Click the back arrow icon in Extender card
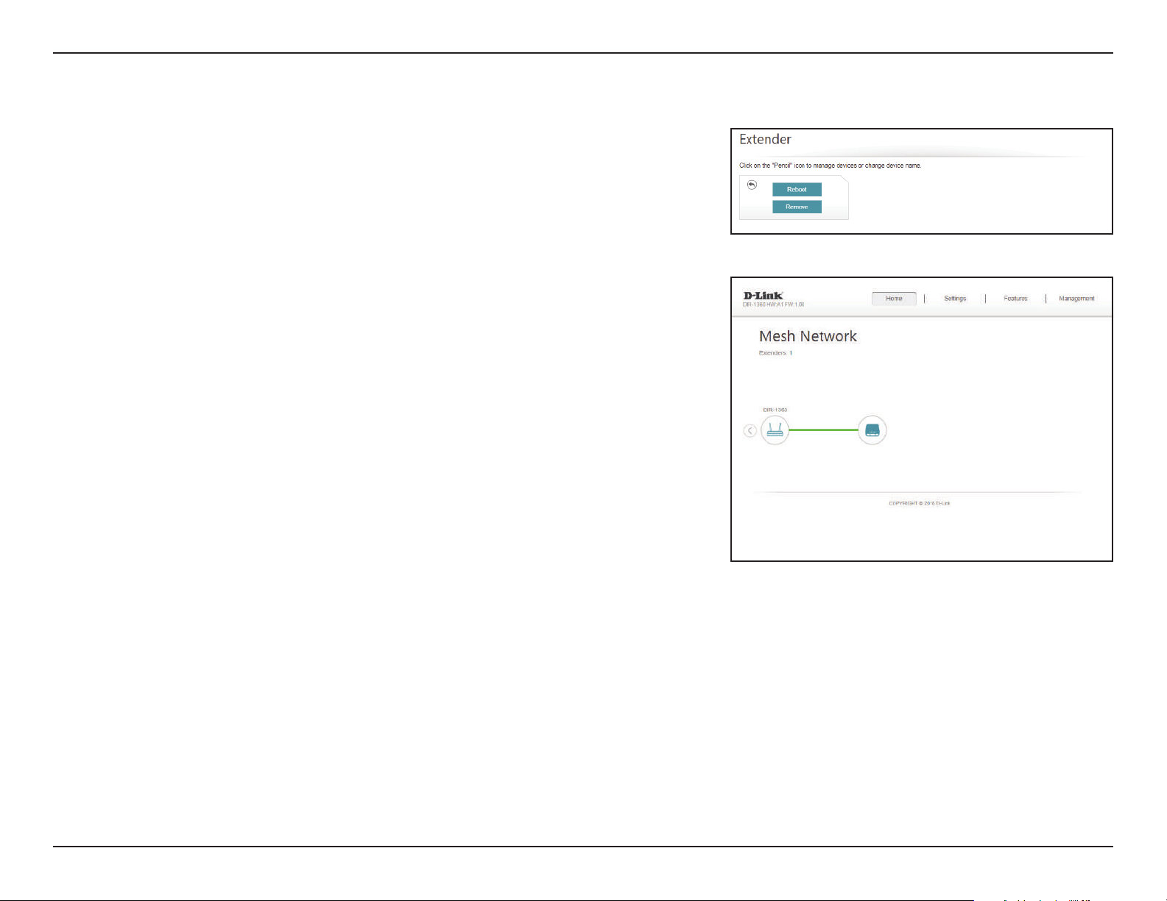The height and width of the screenshot is (901, 1167). click(x=752, y=185)
